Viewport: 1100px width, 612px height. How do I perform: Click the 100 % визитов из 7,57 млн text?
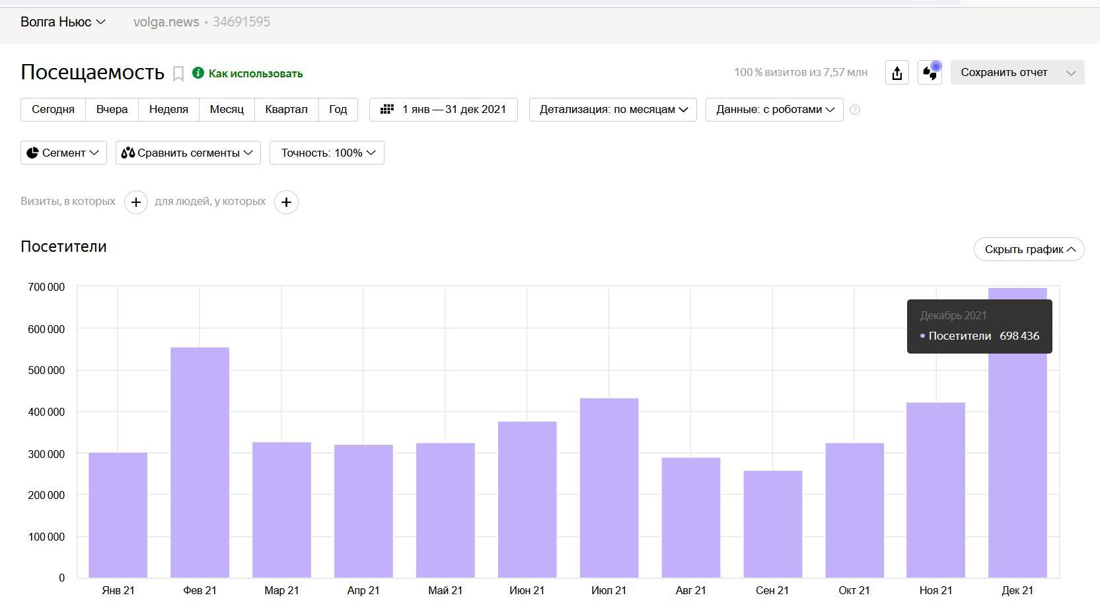[801, 73]
